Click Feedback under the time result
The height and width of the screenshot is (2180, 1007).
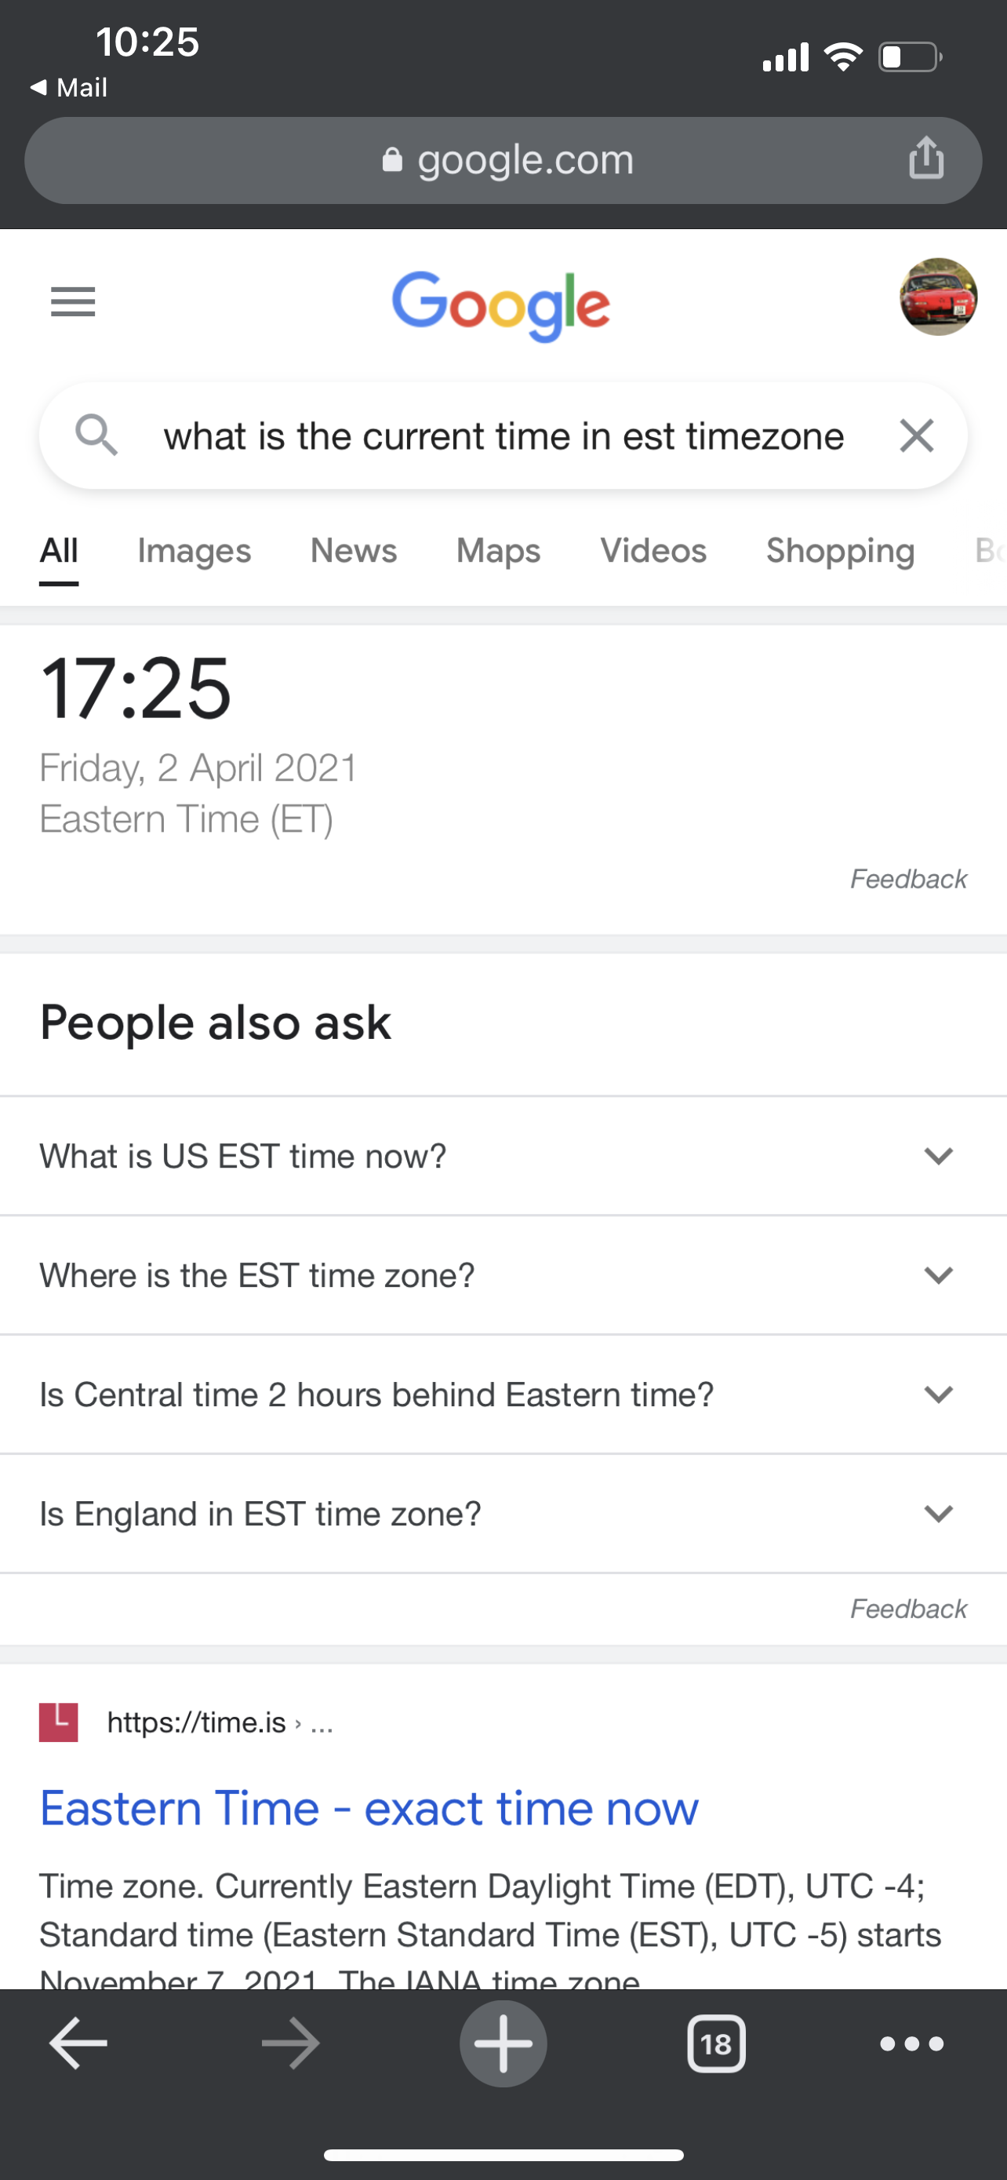tap(908, 879)
